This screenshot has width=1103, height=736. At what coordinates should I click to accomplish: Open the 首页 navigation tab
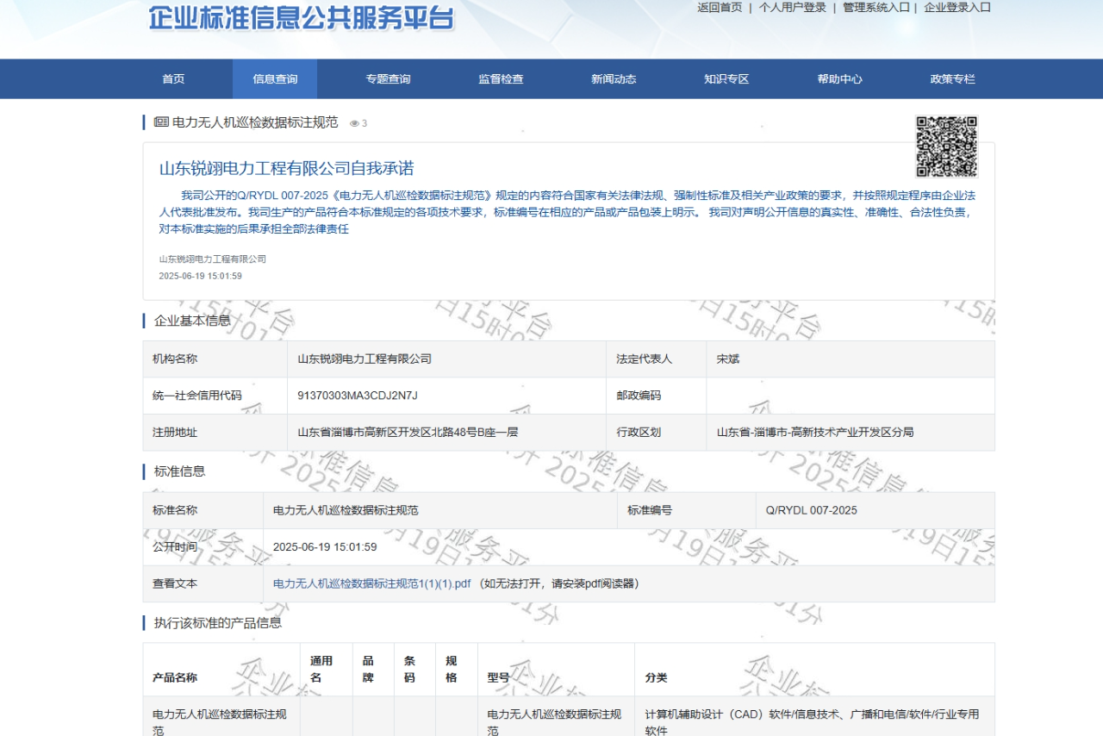pos(173,79)
